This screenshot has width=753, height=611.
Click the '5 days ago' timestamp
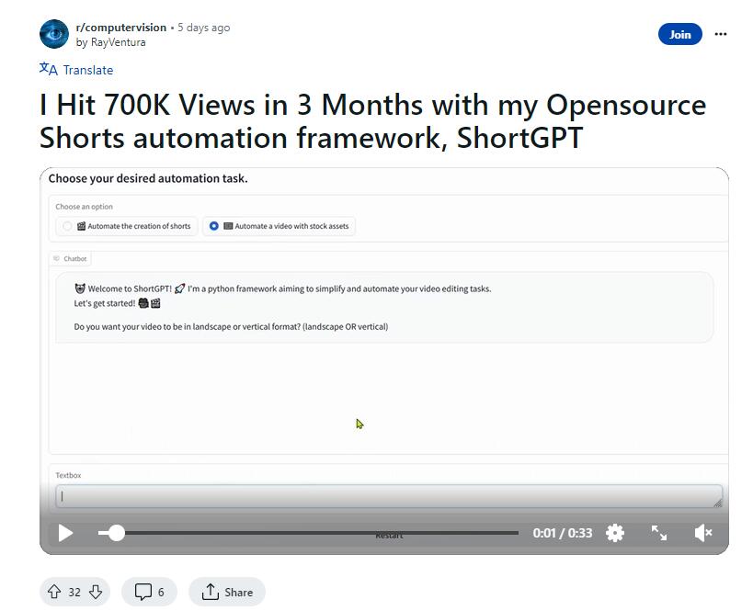tap(203, 28)
